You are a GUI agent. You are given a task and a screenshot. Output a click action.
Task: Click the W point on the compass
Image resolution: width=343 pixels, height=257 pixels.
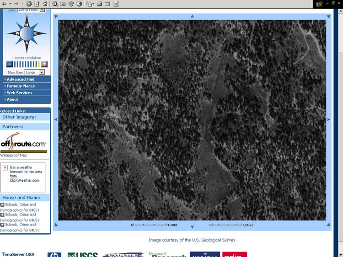click(x=17, y=33)
